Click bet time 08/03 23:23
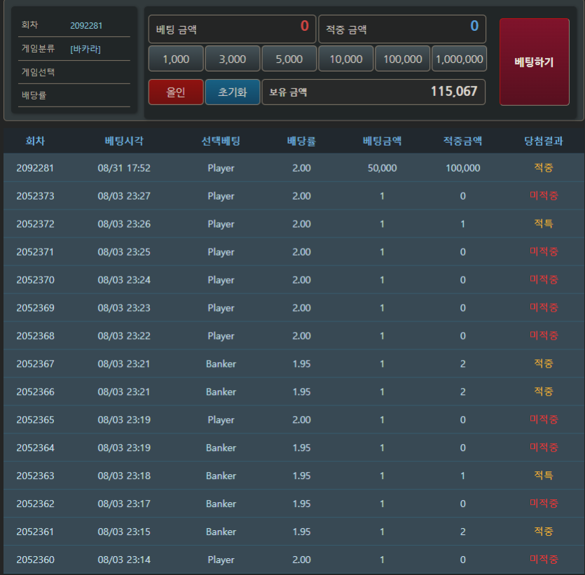 (x=124, y=308)
